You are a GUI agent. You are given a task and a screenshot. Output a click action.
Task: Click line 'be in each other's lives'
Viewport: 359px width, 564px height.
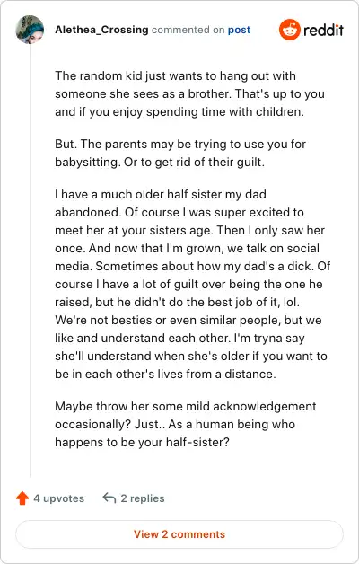pos(165,375)
